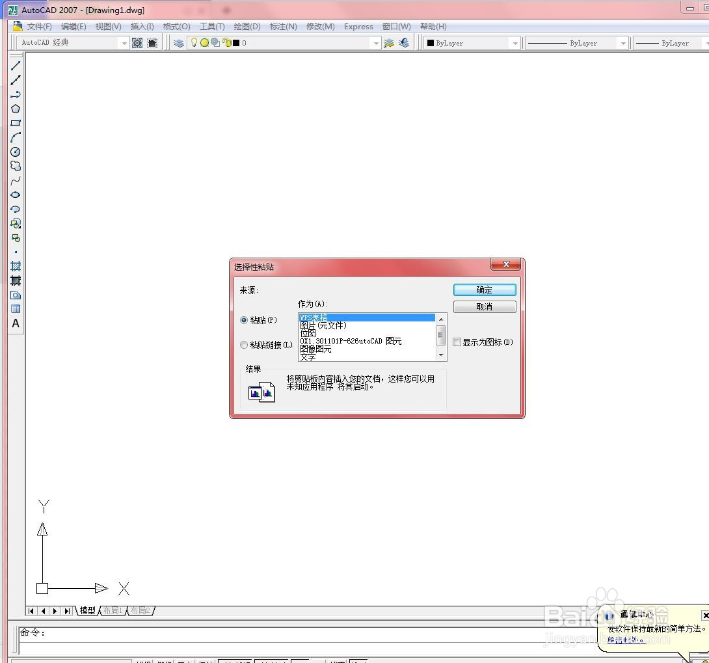Expand the layer list dropdown arrow

[x=376, y=44]
